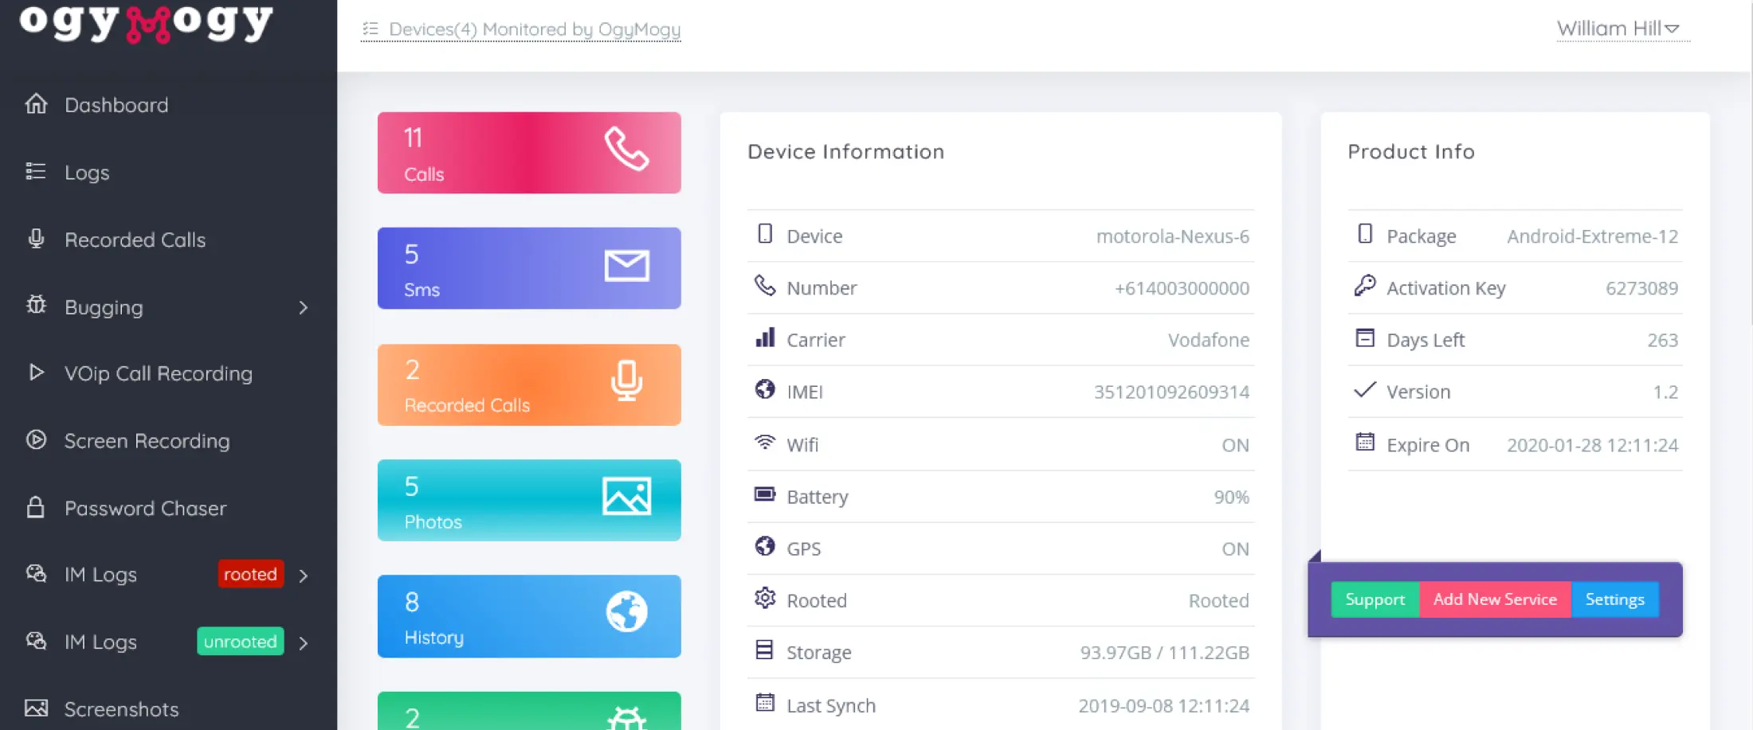Click the envelope icon on Sms card
1753x730 pixels.
[x=626, y=266]
